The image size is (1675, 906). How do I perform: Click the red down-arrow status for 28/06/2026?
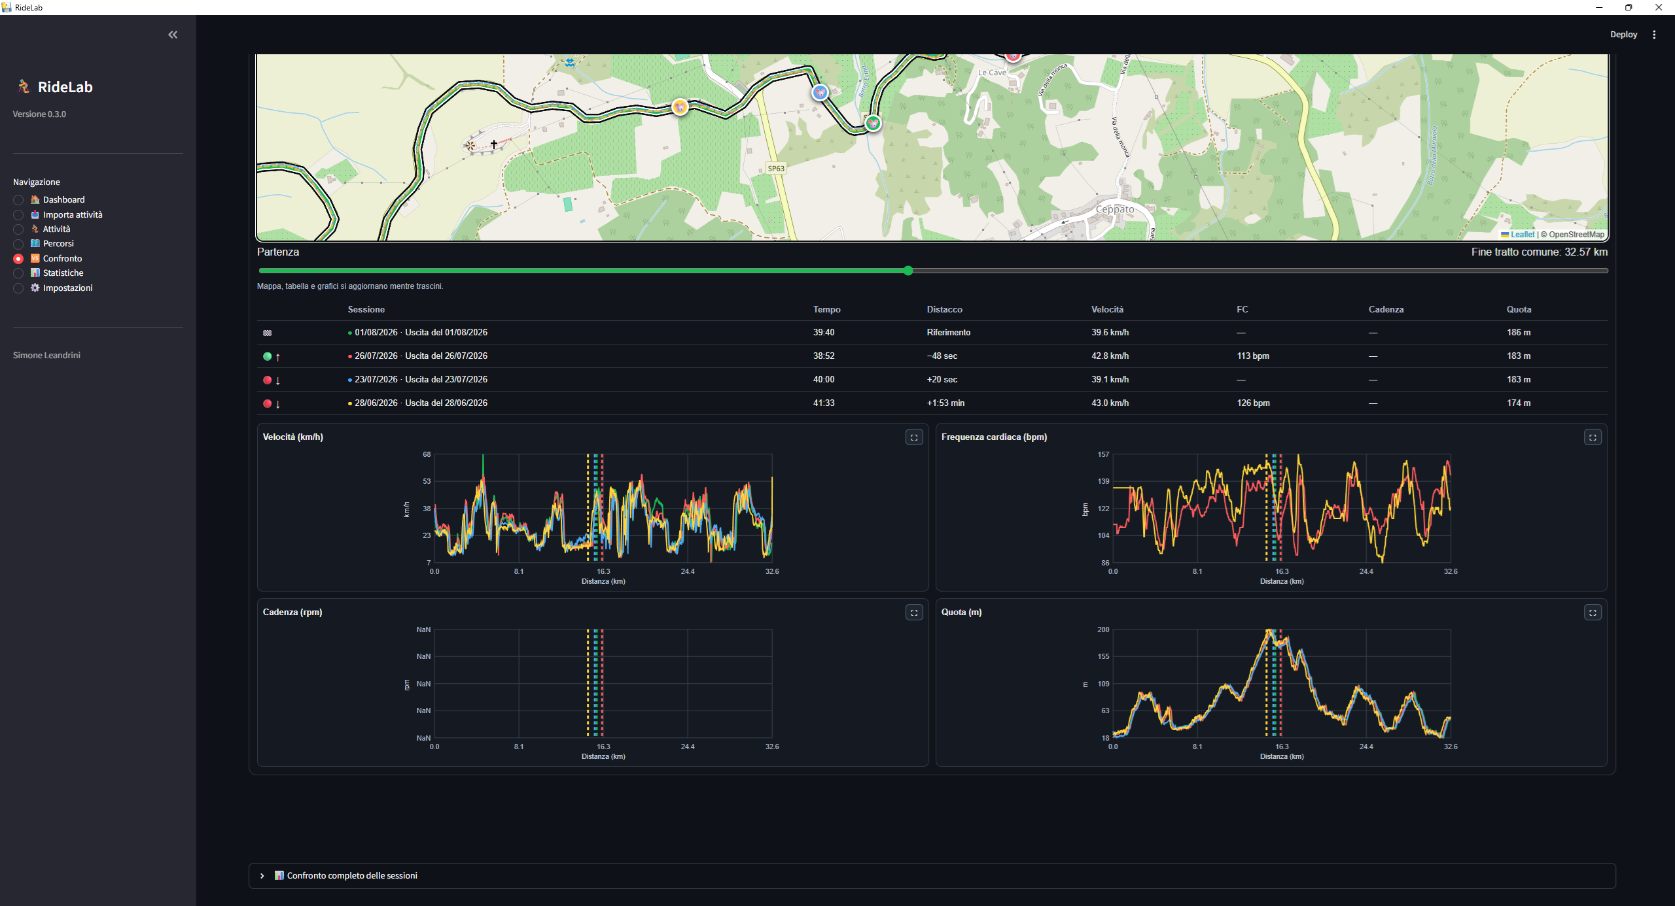click(x=272, y=404)
